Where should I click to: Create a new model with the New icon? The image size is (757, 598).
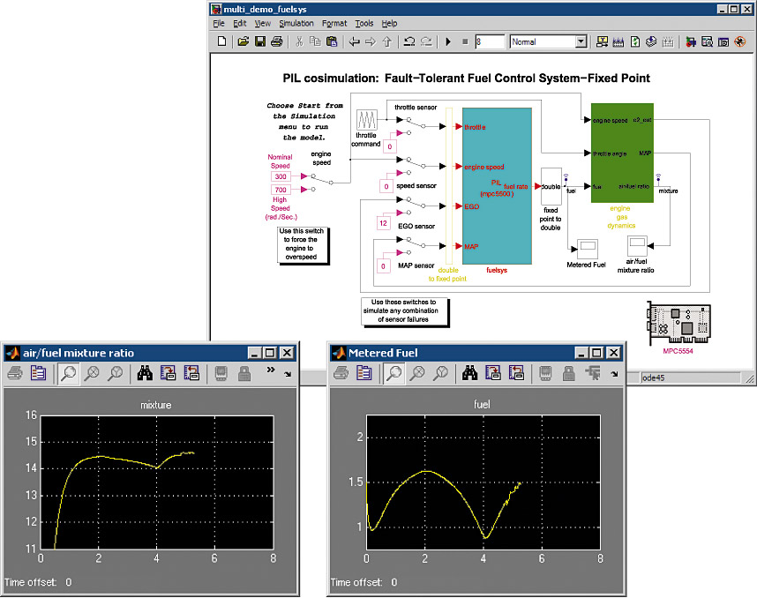point(221,41)
